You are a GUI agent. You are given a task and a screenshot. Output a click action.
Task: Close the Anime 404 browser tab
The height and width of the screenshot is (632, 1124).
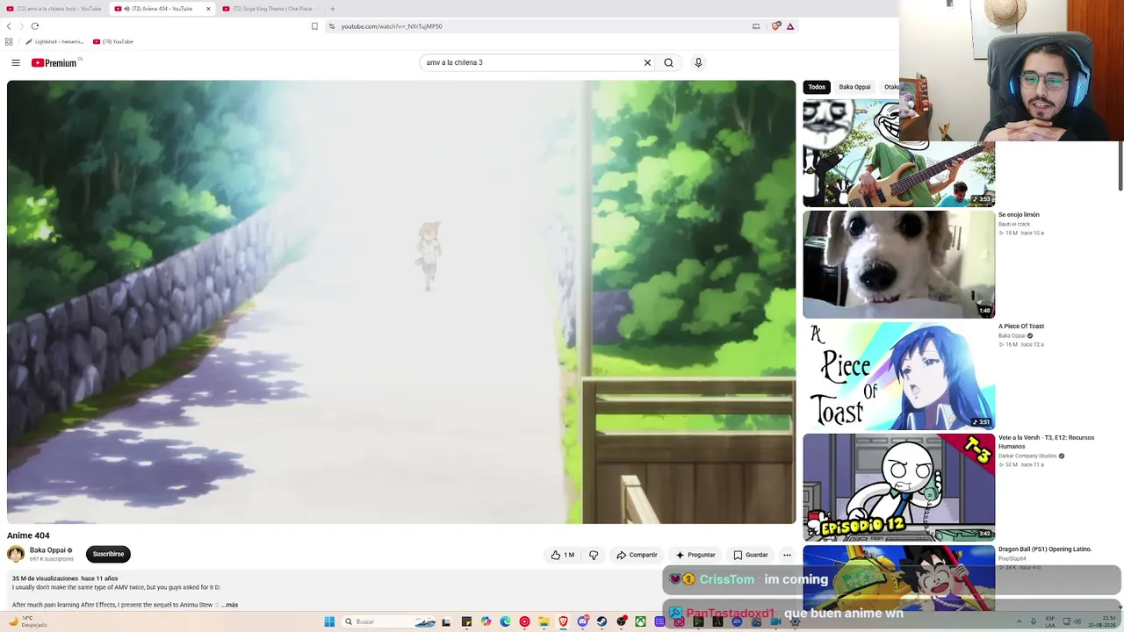pyautogui.click(x=208, y=9)
